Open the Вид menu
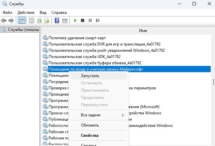Image resolution: width=215 pixels, height=146 pixels. 43,12
